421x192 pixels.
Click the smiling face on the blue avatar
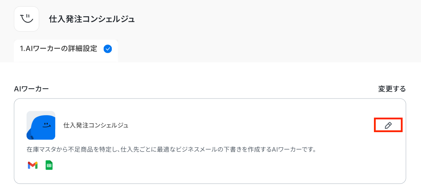(x=47, y=125)
